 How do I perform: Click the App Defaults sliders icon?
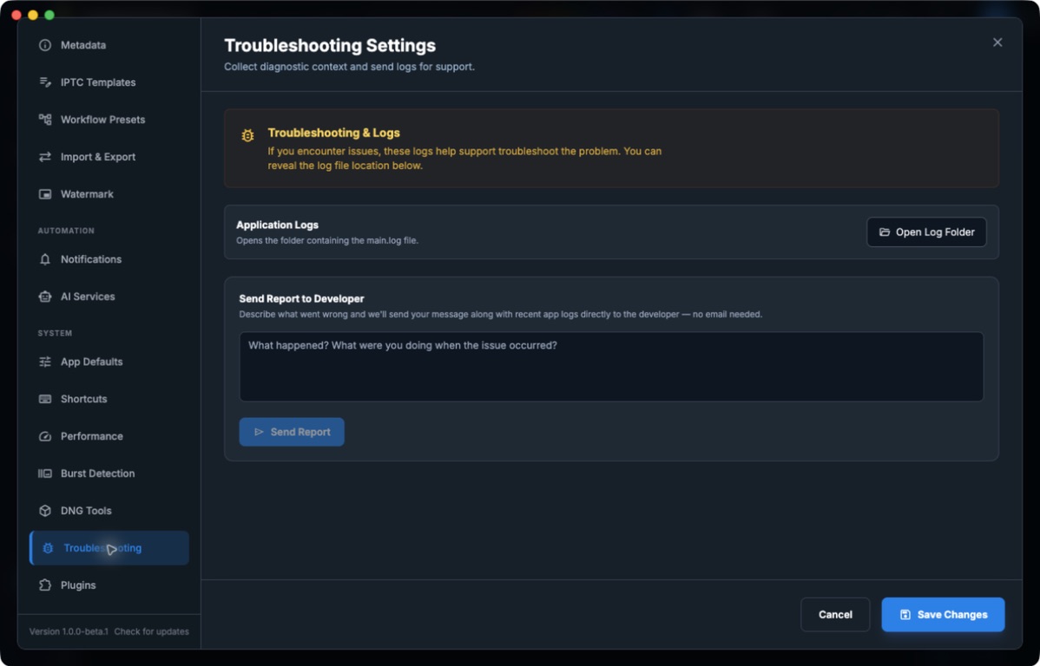(x=45, y=362)
